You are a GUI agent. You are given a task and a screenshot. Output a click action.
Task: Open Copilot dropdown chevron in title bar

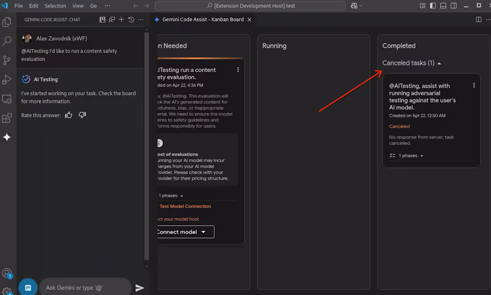click(361, 6)
